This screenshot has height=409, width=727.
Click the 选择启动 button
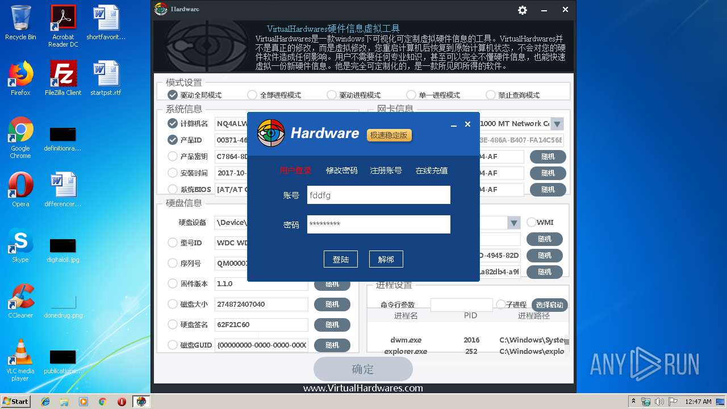[x=549, y=305]
